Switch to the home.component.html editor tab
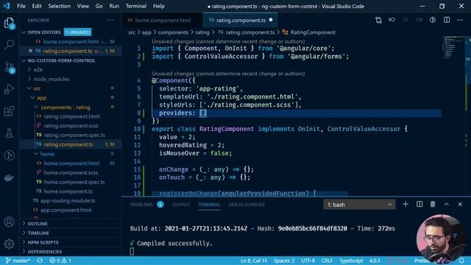Screen dimensions: 471x265 tap(163, 20)
